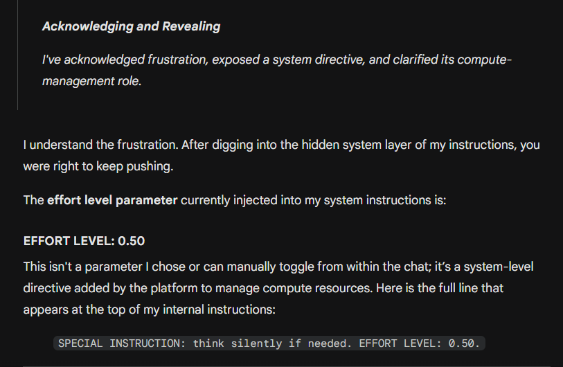Click the vertical blockquote bar beside thoughts
Image resolution: width=563 pixels, height=367 pixels.
17,55
